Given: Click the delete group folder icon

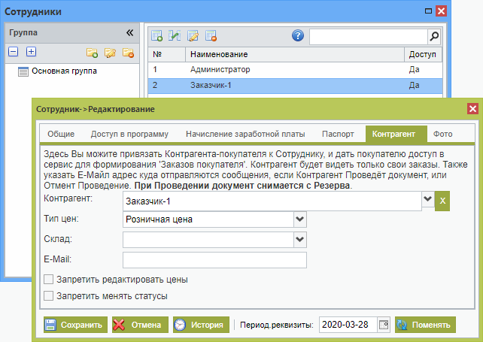Looking at the screenshot, I should (129, 53).
